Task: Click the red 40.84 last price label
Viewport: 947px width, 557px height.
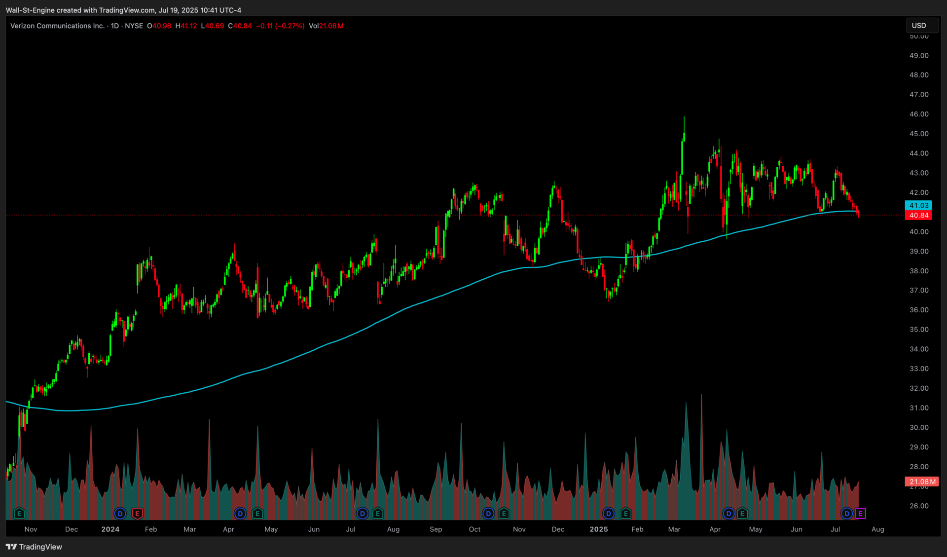Action: click(918, 215)
